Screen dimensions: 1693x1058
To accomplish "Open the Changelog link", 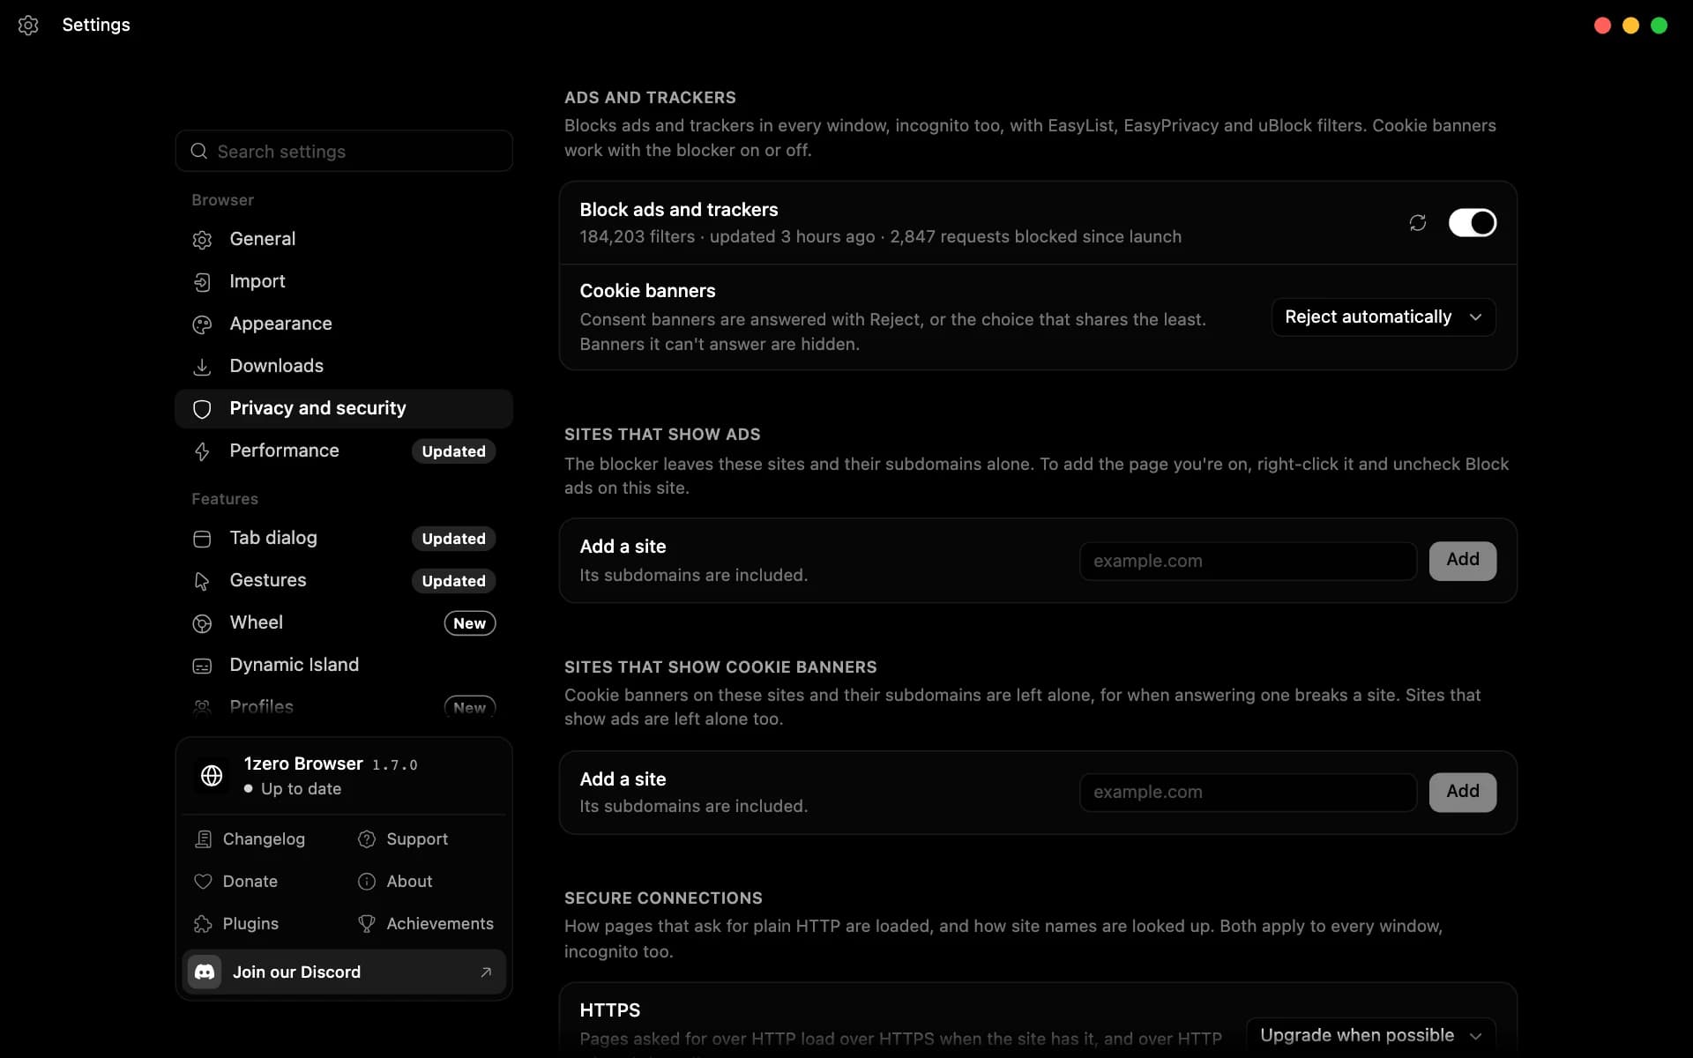I will click(250, 839).
